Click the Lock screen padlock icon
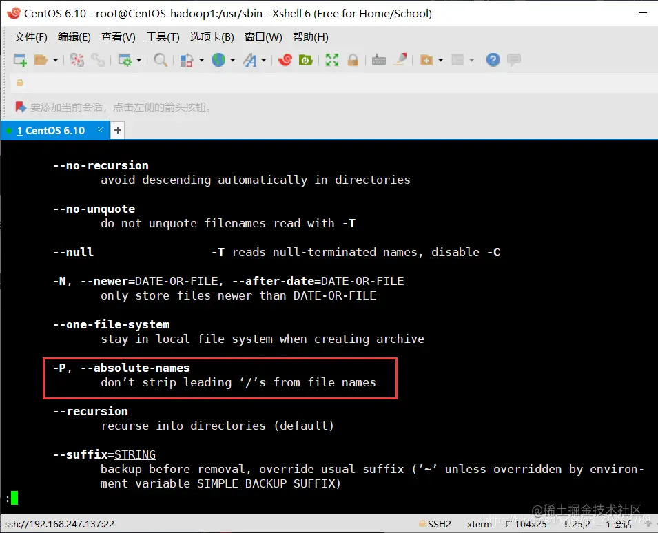 [x=353, y=60]
